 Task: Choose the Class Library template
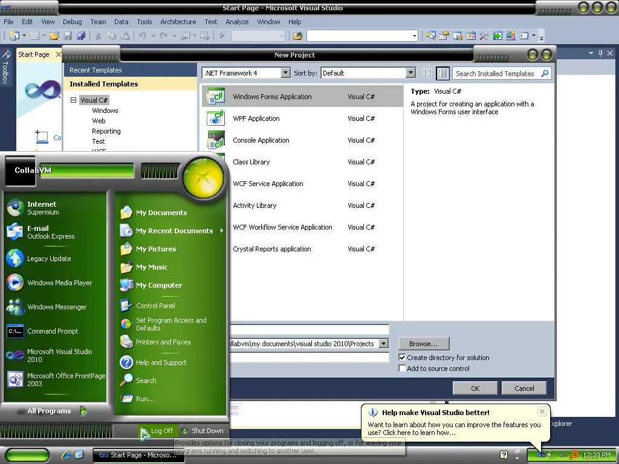tap(302, 162)
